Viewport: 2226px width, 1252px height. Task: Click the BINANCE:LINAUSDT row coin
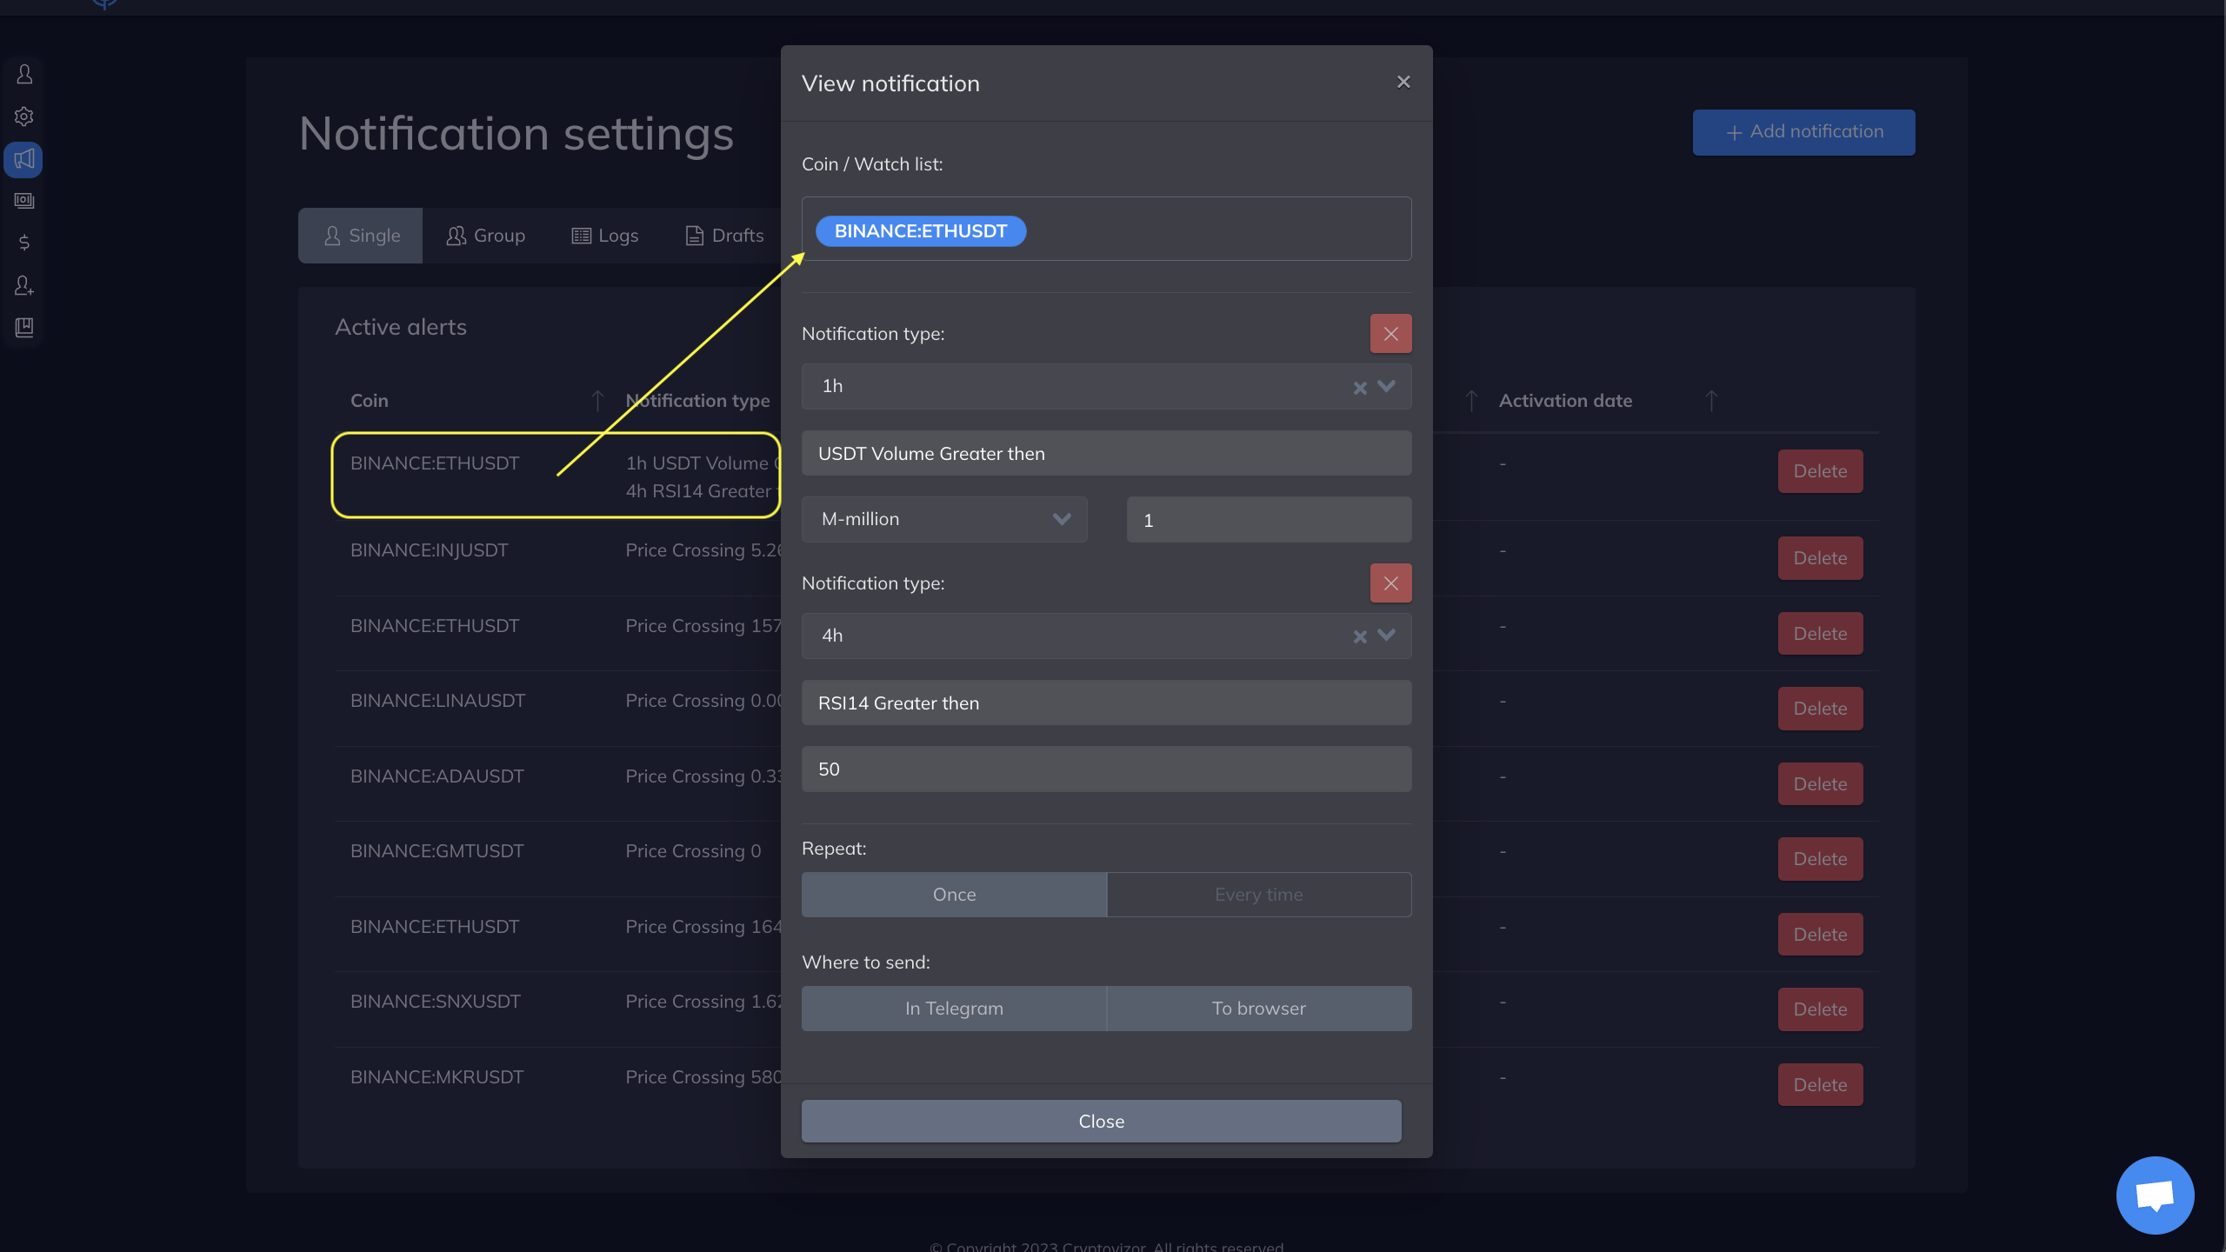click(x=437, y=701)
